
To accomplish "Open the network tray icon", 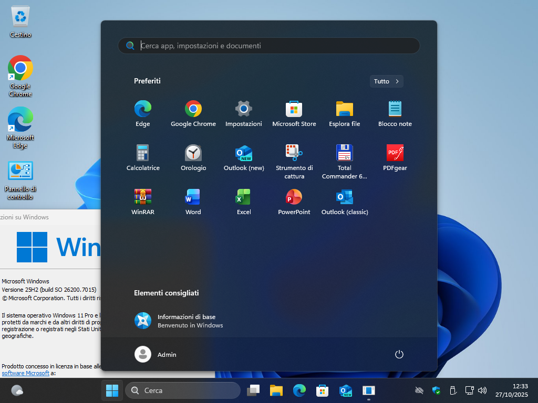I will (469, 390).
